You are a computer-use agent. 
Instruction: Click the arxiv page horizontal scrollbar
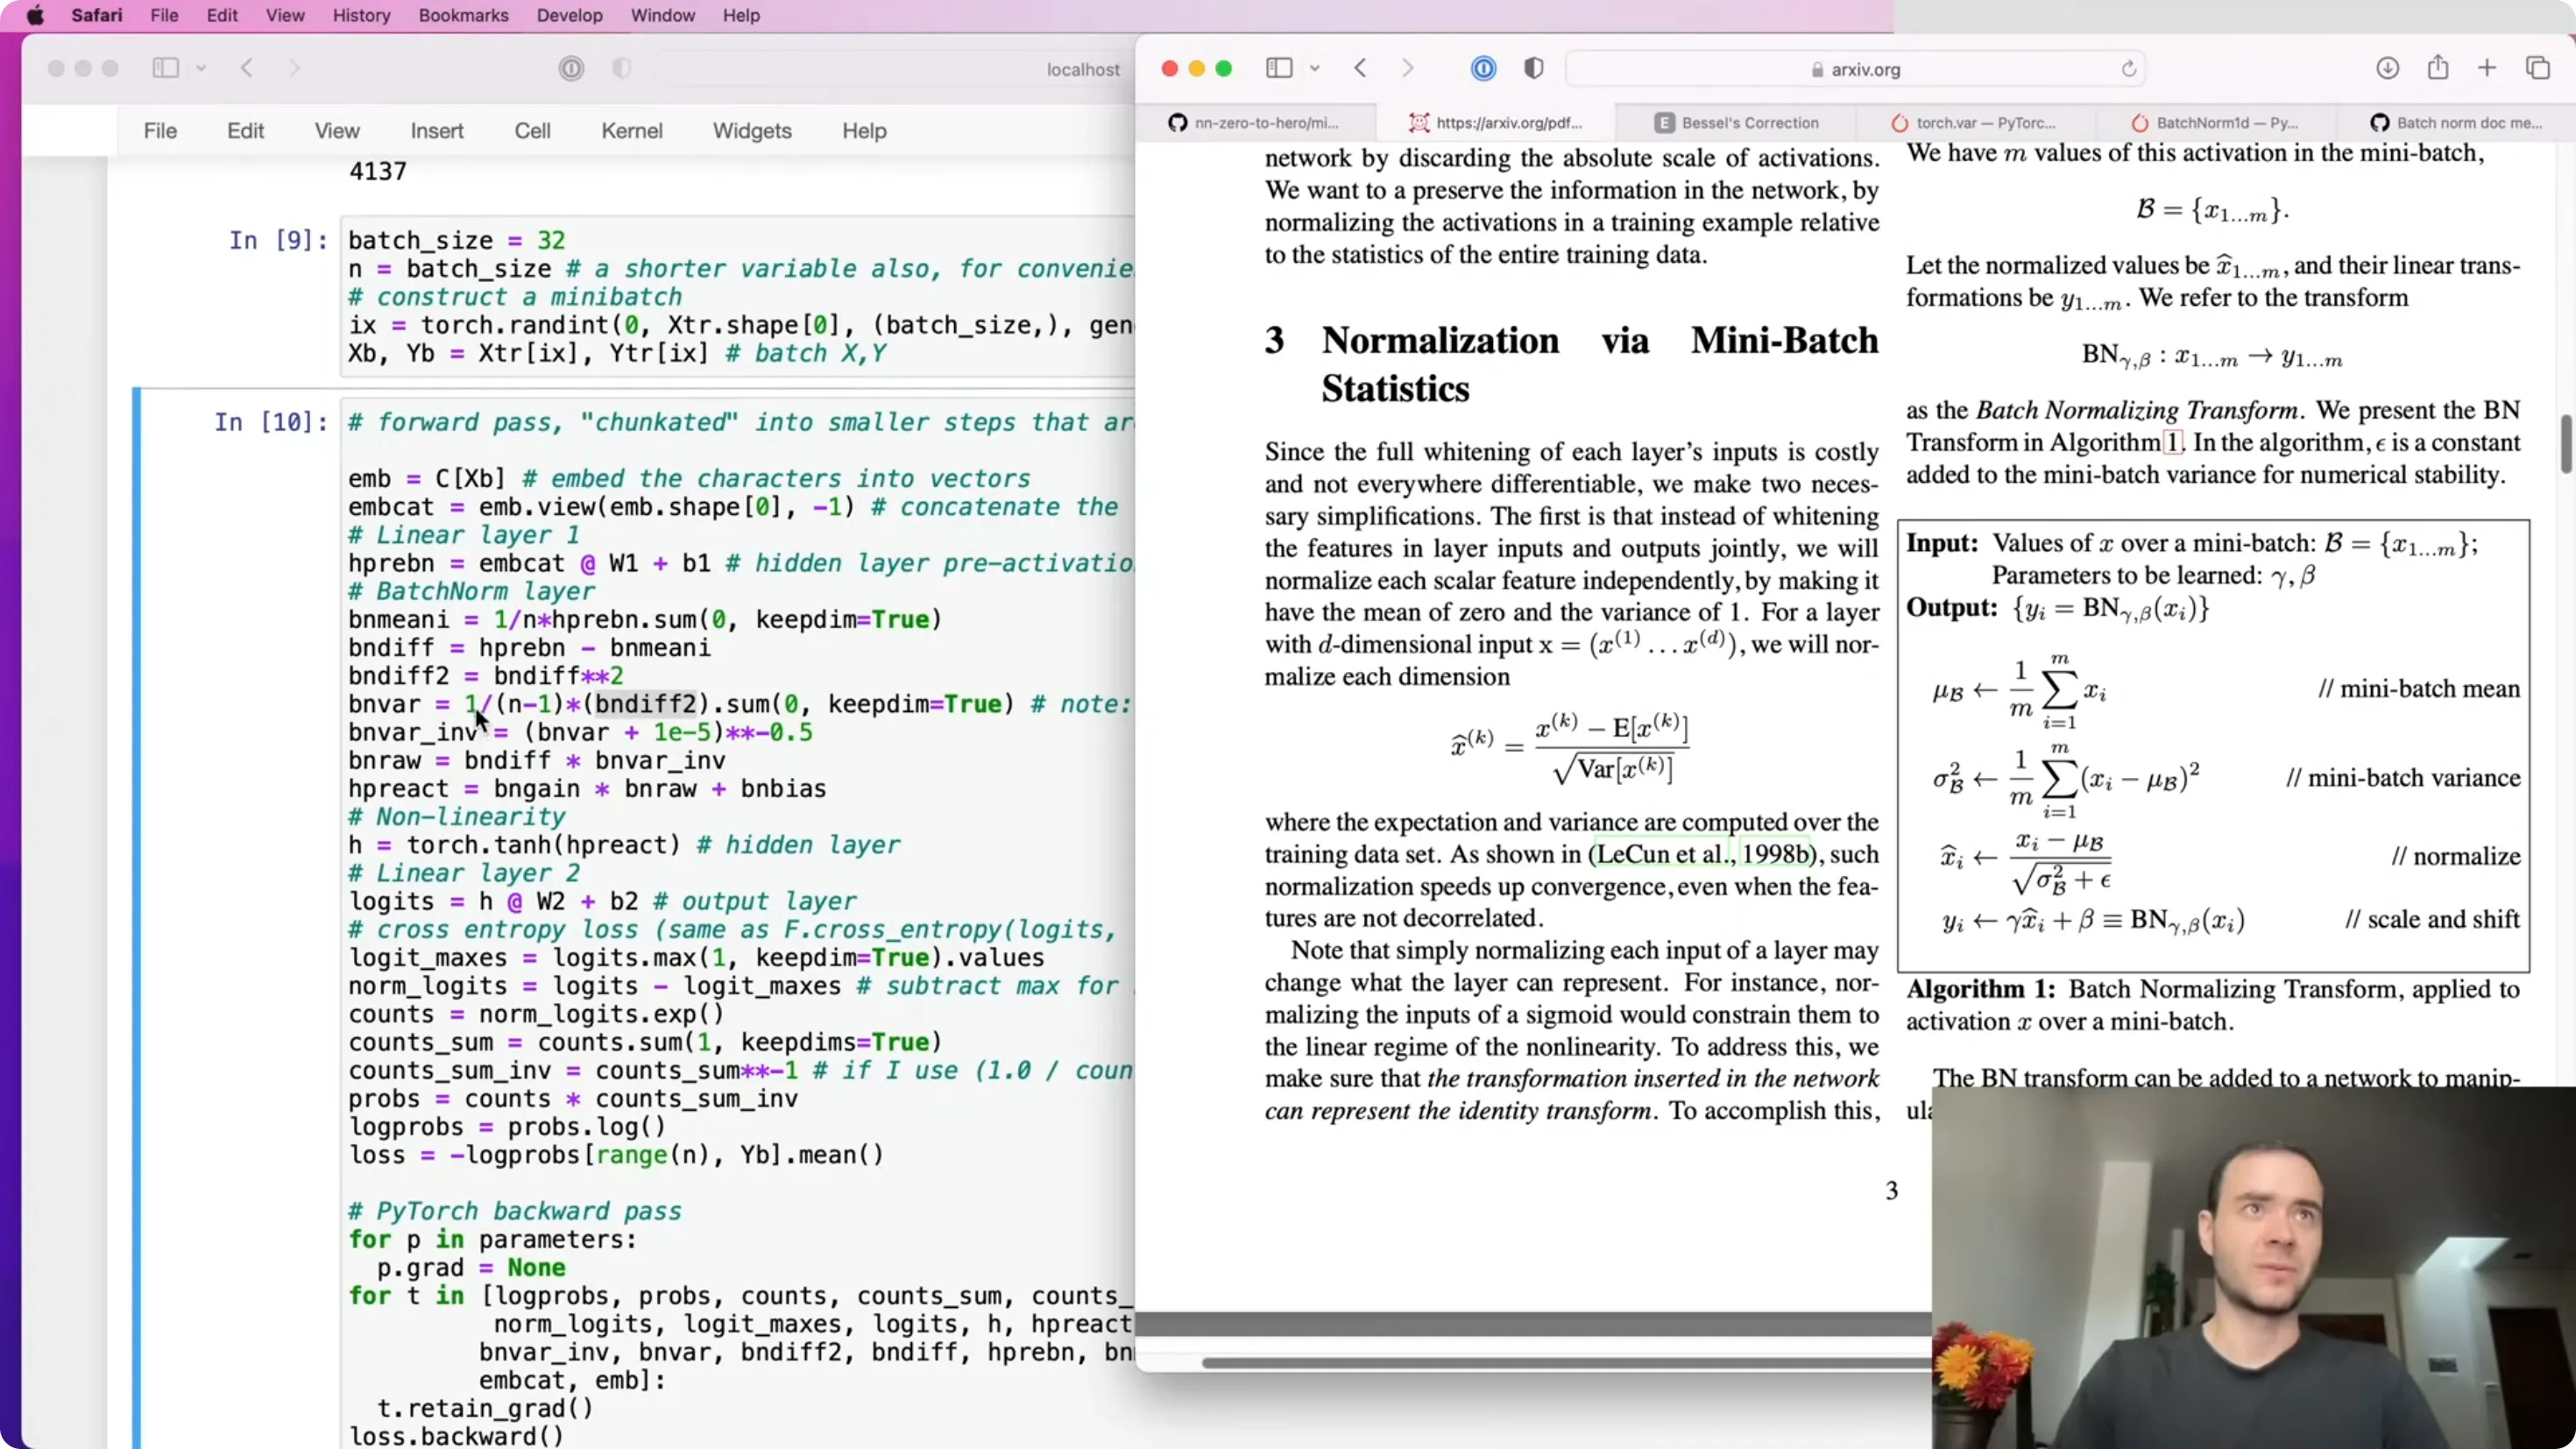(1566, 1362)
